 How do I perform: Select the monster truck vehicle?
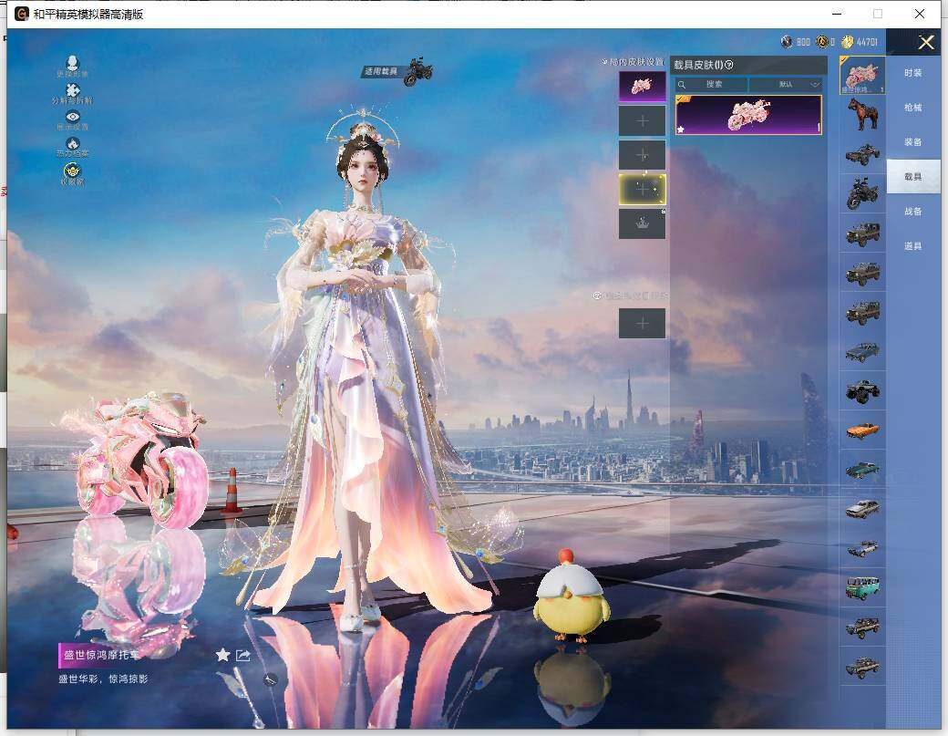pyautogui.click(x=862, y=391)
